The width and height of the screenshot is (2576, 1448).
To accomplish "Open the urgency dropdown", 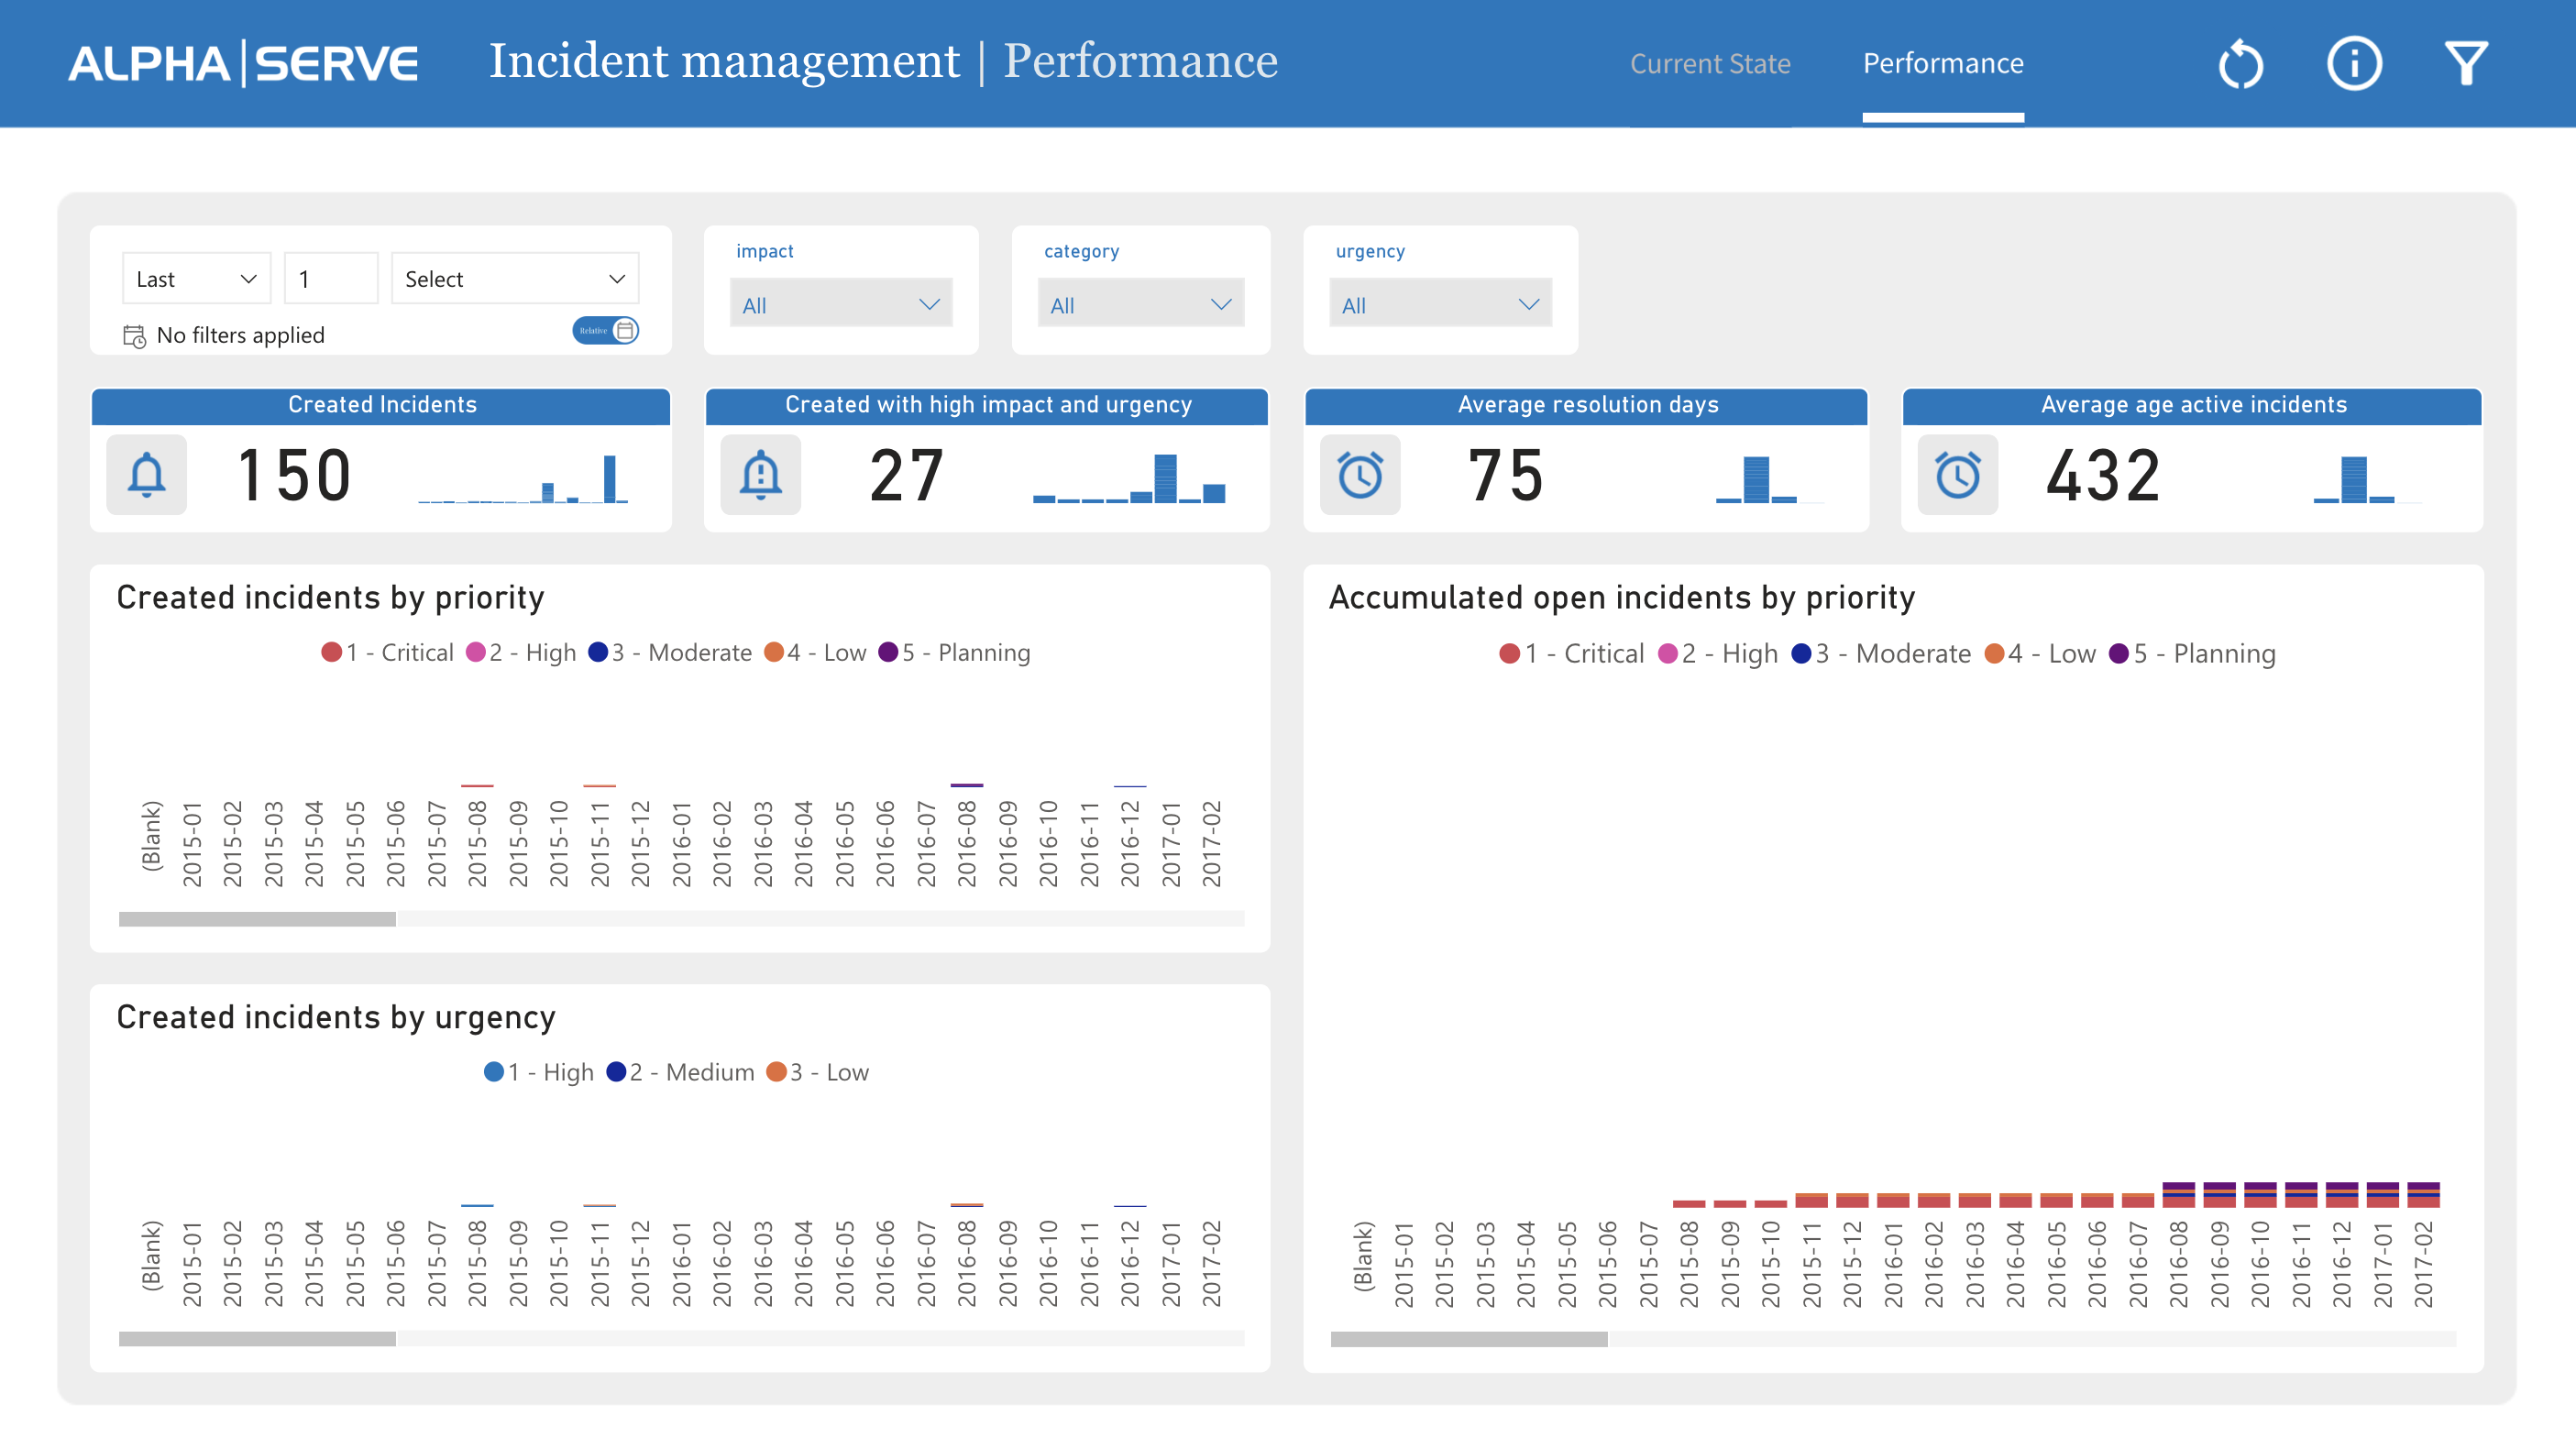I will point(1439,305).
